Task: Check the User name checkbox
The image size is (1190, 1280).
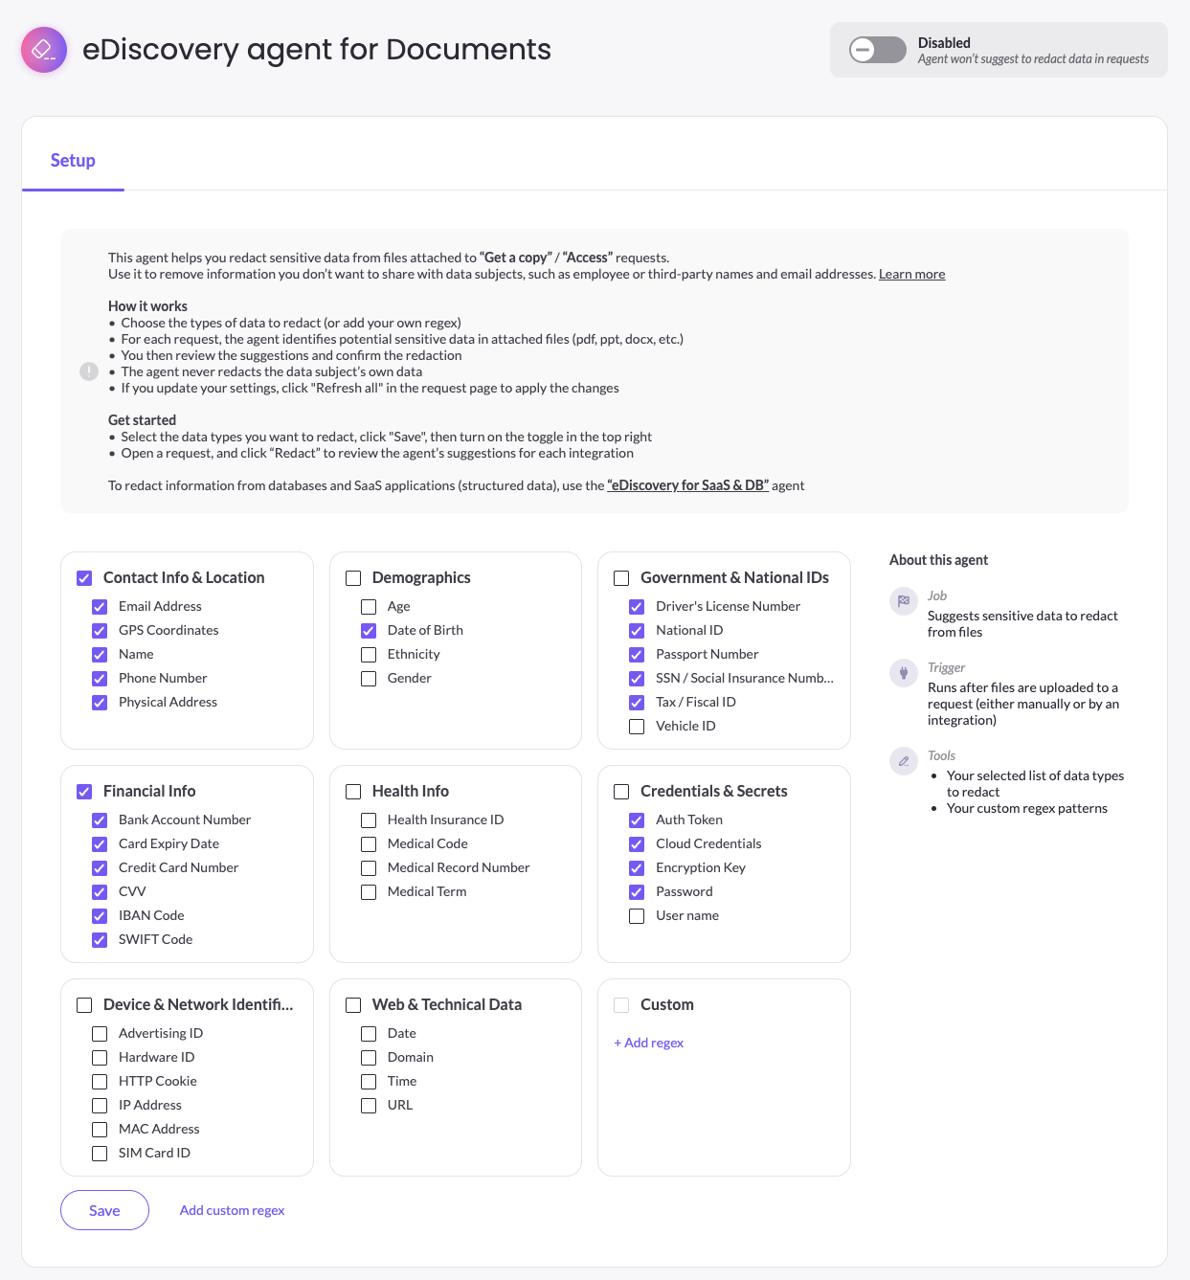Action: point(637,916)
